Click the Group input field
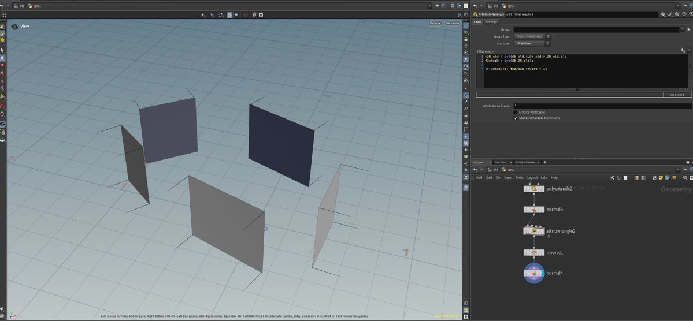Screen dimensions: 693x321 pos(596,29)
